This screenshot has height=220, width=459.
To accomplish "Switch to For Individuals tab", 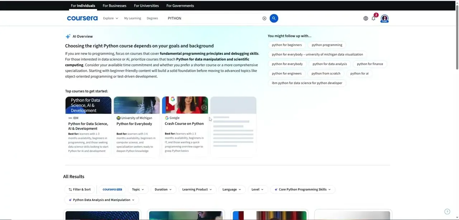I will tap(83, 6).
